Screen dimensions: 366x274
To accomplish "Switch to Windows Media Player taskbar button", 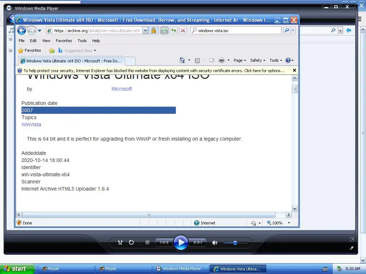I will pos(180,269).
